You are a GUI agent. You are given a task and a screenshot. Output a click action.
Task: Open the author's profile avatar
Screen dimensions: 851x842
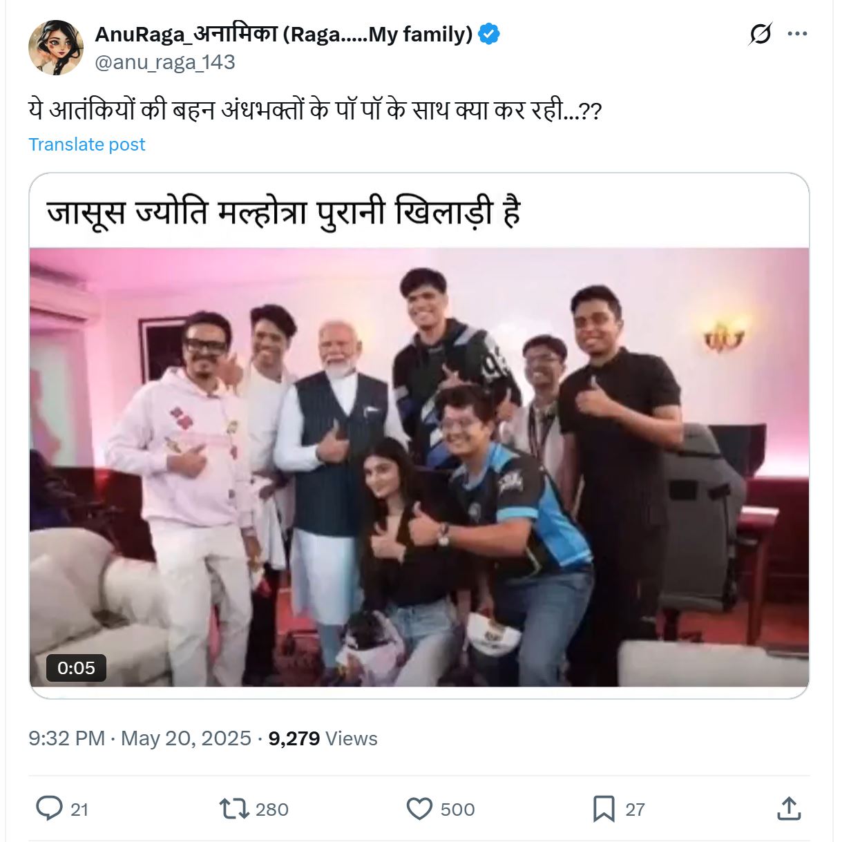(55, 47)
